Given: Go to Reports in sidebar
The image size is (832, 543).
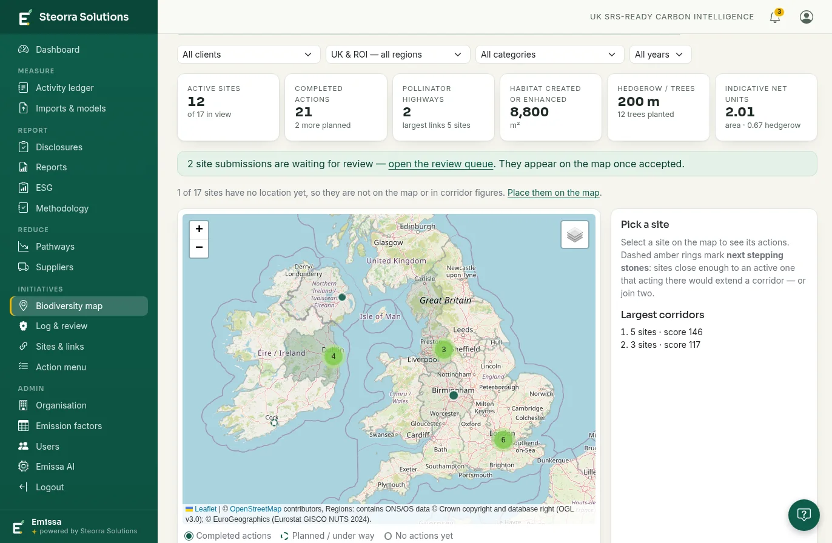Looking at the screenshot, I should pos(79,167).
